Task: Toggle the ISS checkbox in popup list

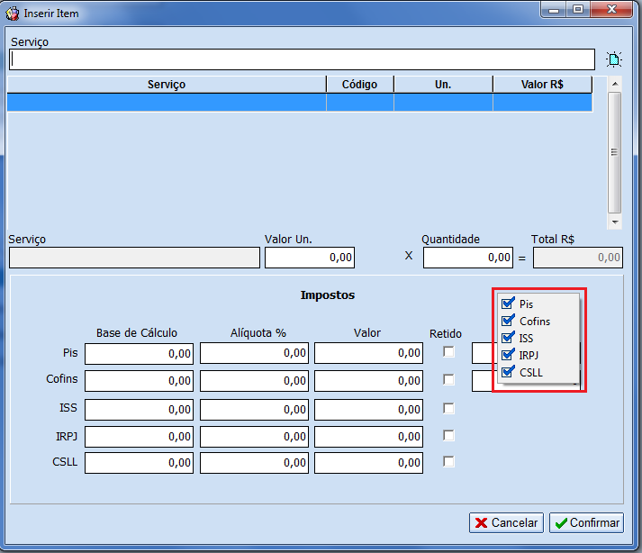Action: (508, 338)
